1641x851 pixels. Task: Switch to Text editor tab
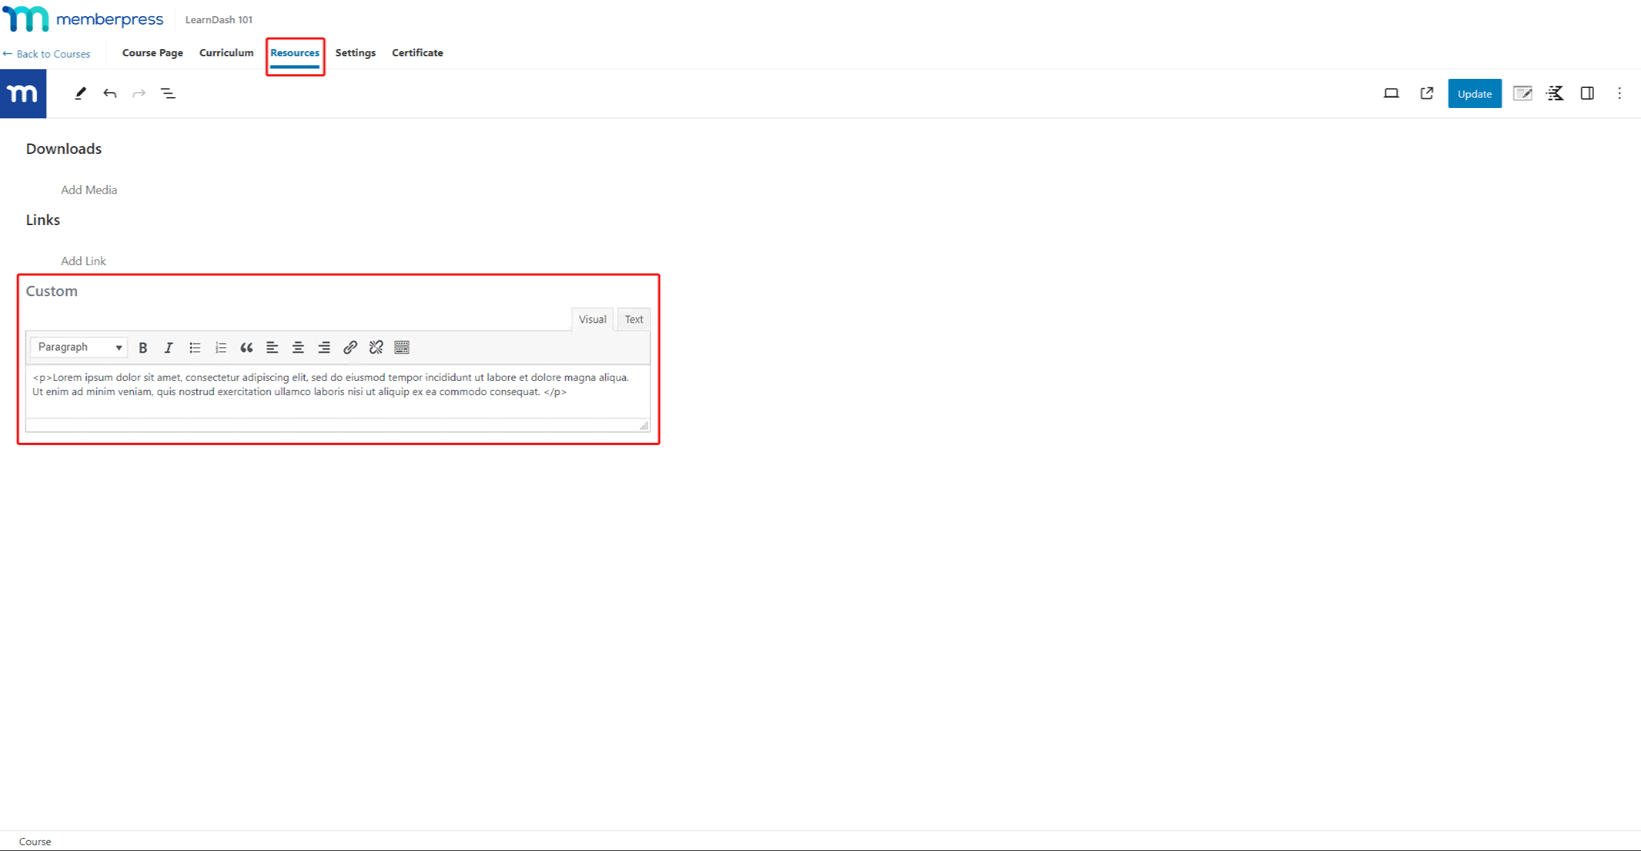coord(634,319)
